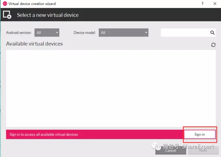
Task: Click the Genymotion logo in title bar
Action: pos(5,4)
